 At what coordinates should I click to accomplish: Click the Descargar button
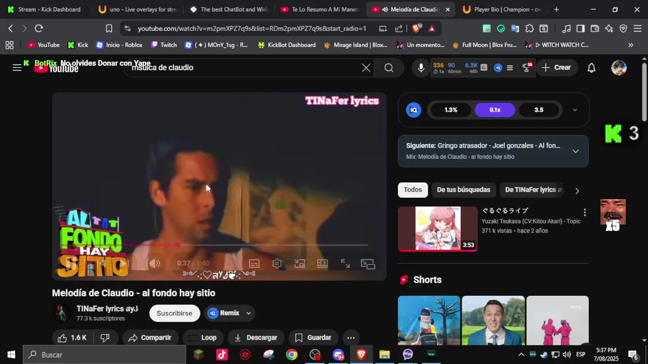tap(256, 338)
